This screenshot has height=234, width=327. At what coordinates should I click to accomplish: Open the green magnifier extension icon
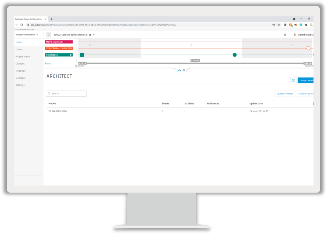[311, 25]
